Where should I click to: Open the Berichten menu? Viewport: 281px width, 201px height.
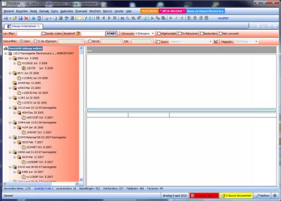point(95,11)
